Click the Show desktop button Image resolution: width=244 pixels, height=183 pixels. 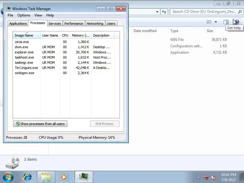coord(242,177)
